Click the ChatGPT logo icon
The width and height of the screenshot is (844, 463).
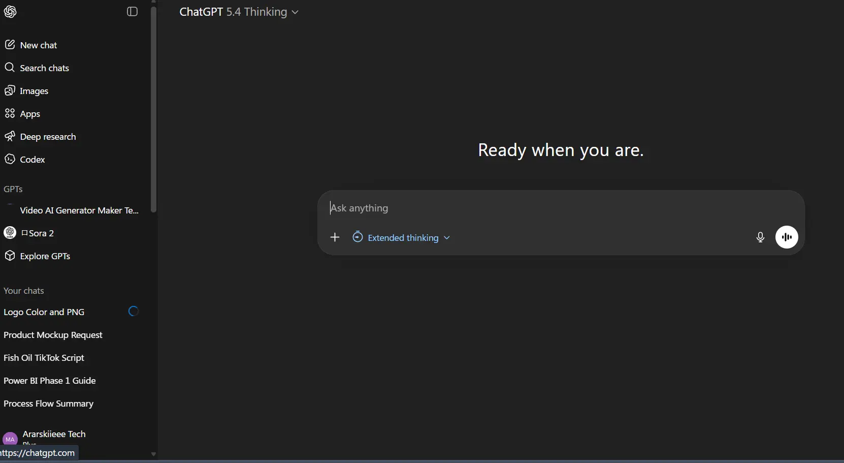10,12
